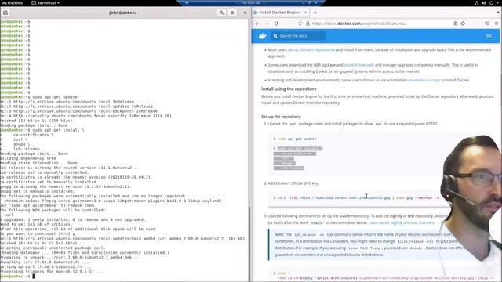Open the volume icon in top bar
This screenshot has height=282, width=502.
[484, 3]
